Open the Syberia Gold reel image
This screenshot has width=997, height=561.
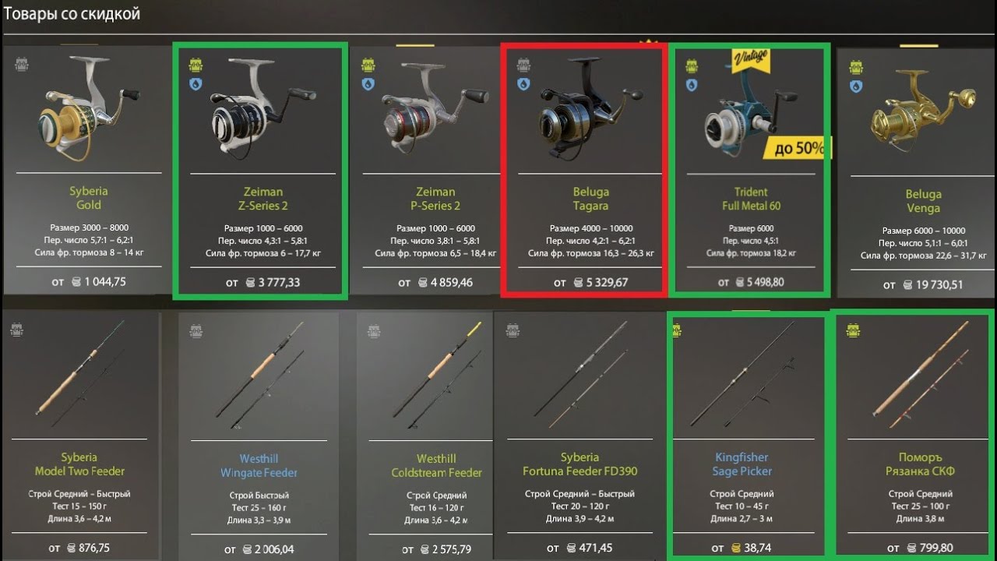87,108
